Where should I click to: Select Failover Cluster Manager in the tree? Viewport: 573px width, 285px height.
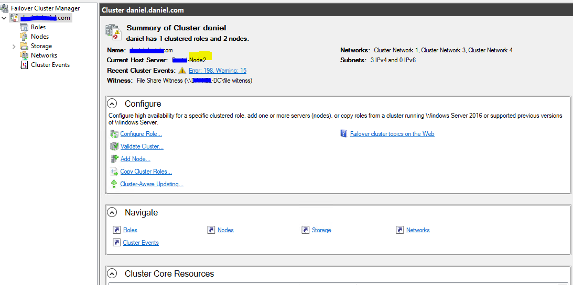click(x=45, y=8)
